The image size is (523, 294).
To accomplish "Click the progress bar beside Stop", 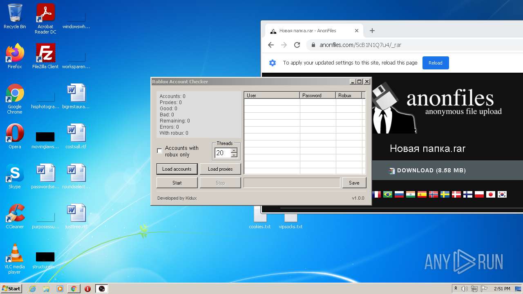I will [x=292, y=183].
